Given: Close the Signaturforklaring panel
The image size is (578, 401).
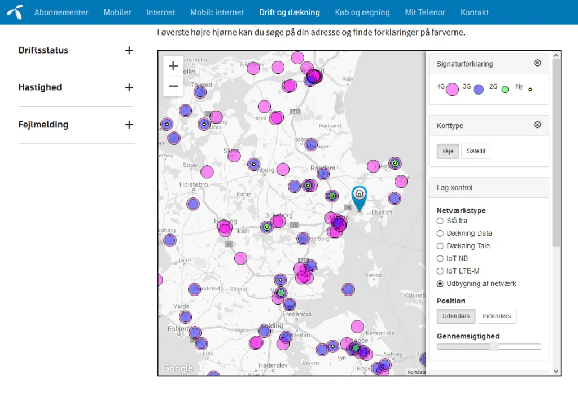Looking at the screenshot, I should 537,63.
